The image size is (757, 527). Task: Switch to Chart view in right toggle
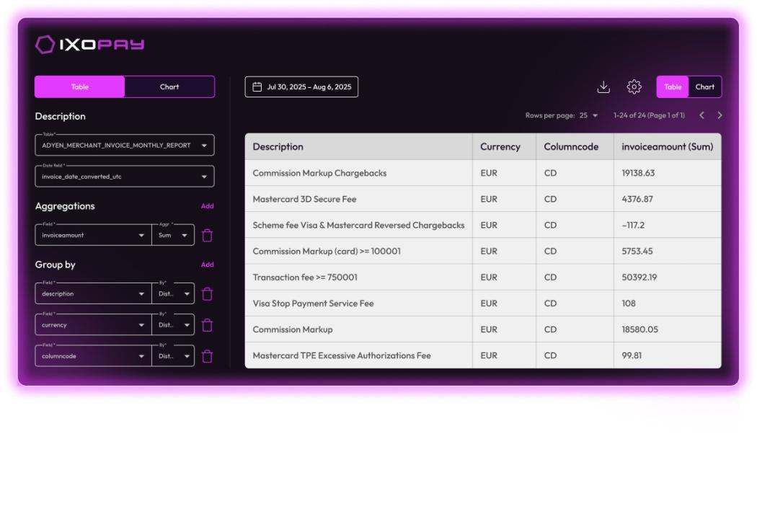[x=704, y=87]
